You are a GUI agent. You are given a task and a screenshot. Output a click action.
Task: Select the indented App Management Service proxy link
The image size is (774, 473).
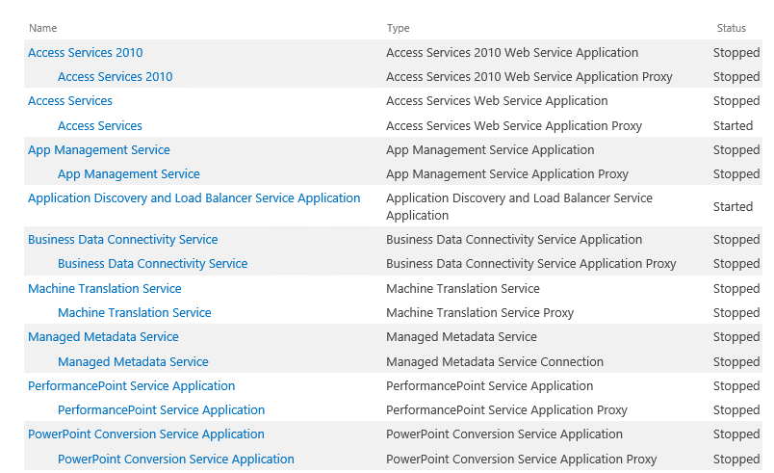coord(128,174)
